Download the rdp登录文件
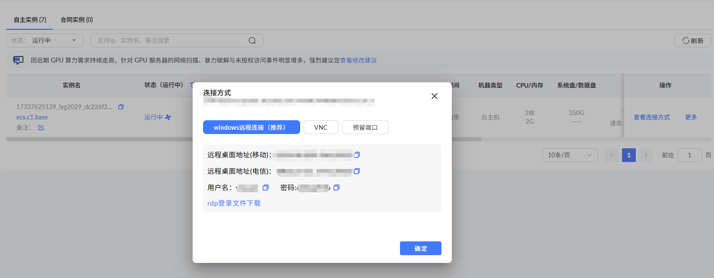The width and height of the screenshot is (714, 278). pyautogui.click(x=234, y=203)
